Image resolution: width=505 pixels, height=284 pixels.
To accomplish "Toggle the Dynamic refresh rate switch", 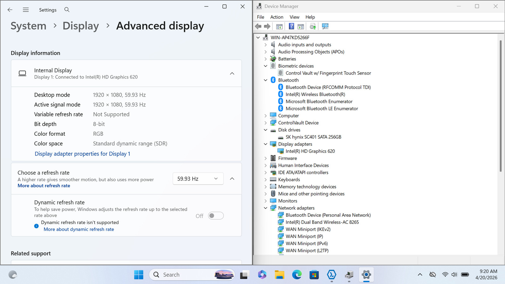I will point(216,216).
